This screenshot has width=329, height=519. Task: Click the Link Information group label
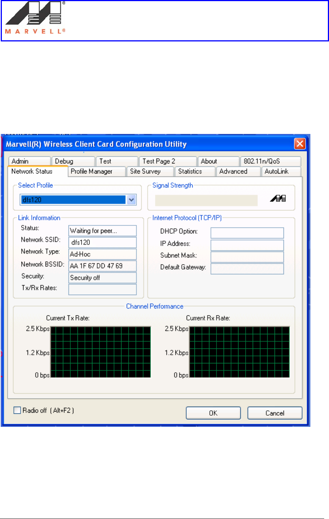39,218
